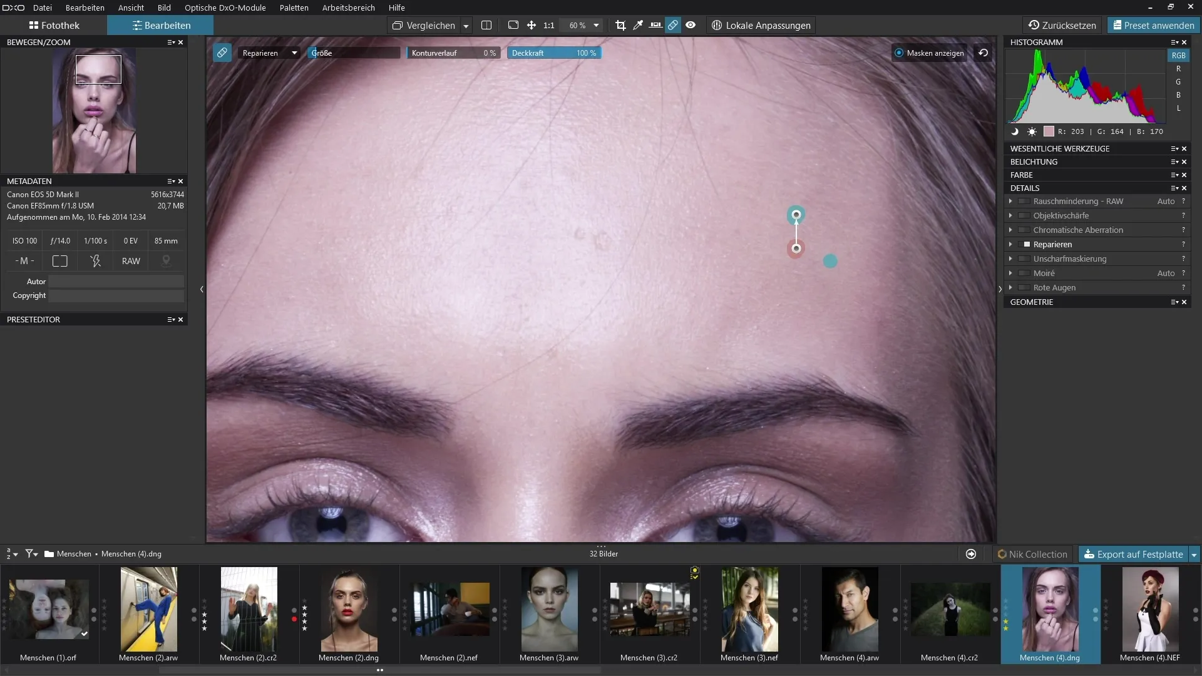
Task: Reset repair masks with circular arrow
Action: [x=984, y=53]
